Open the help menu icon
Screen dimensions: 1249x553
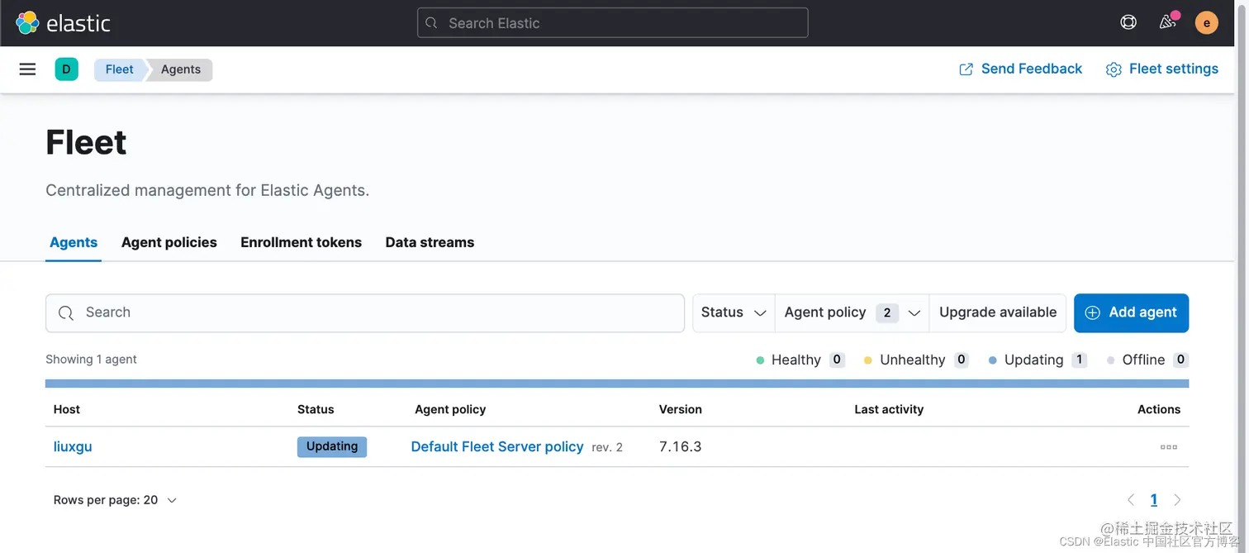click(x=1128, y=23)
